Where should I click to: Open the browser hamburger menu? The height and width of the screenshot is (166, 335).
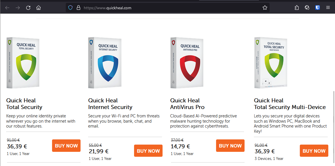(328, 8)
